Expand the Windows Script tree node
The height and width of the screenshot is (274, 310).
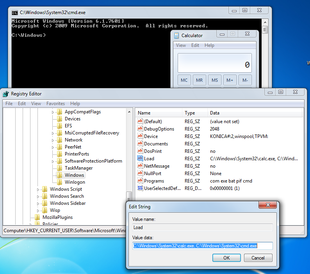click(x=38, y=190)
